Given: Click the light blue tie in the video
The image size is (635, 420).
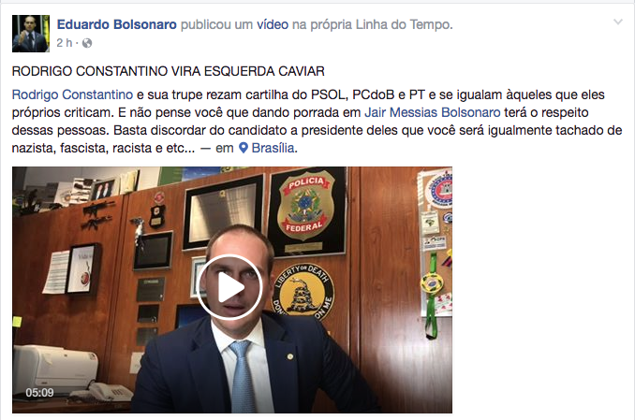Looking at the screenshot, I should point(242,375).
